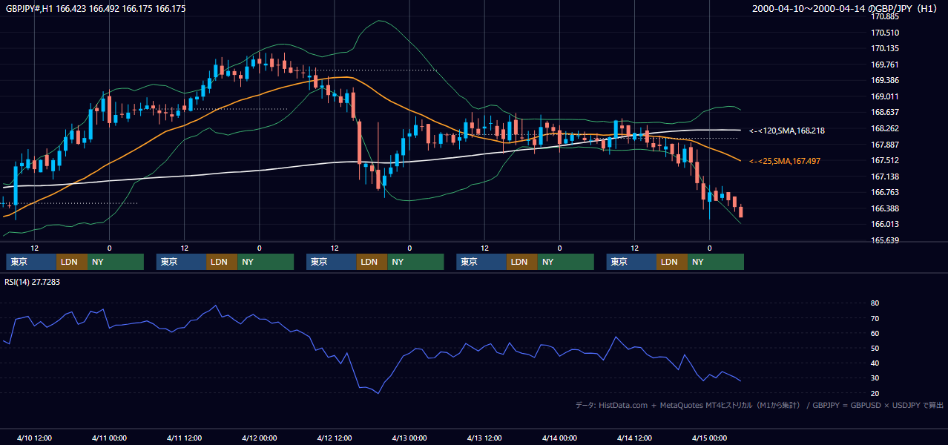Click the leftmost 東京 session block

[x=31, y=262]
